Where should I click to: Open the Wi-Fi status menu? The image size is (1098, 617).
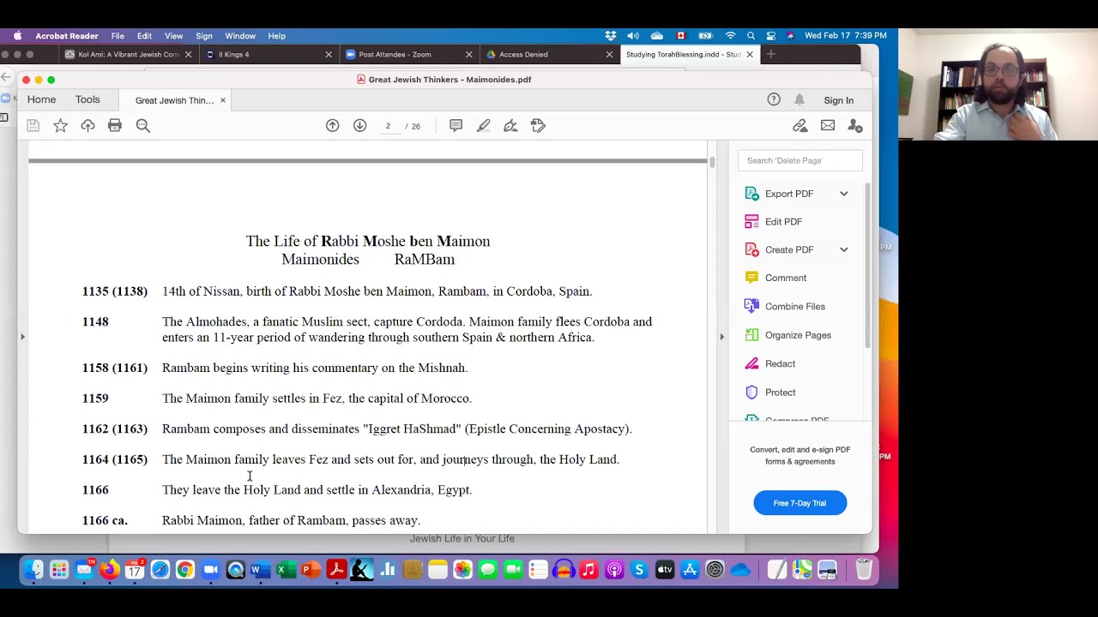[730, 36]
